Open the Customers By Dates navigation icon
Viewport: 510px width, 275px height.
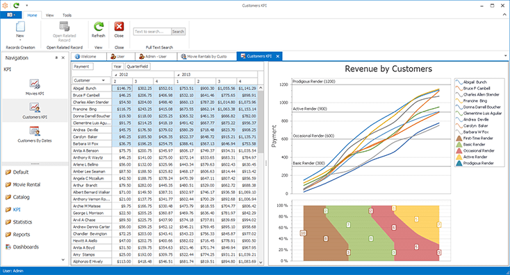[35, 131]
